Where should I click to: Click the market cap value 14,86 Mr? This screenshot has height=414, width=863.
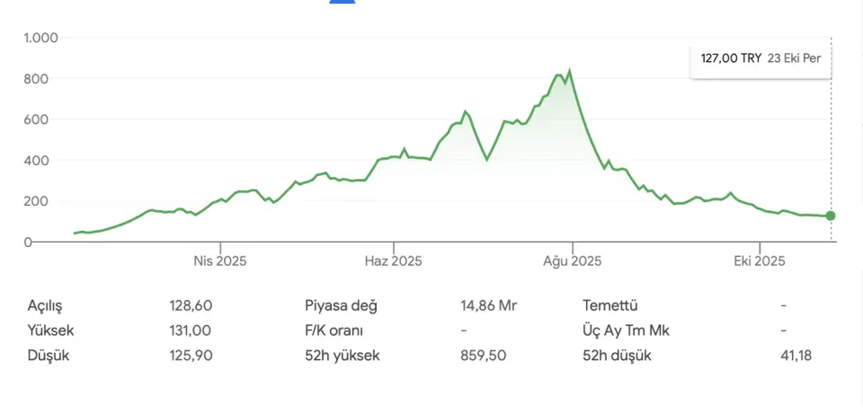point(489,305)
